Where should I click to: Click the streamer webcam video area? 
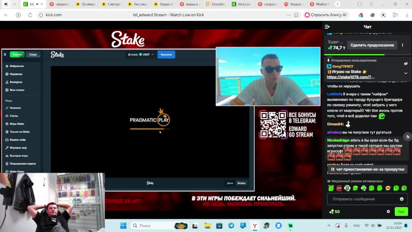click(268, 77)
